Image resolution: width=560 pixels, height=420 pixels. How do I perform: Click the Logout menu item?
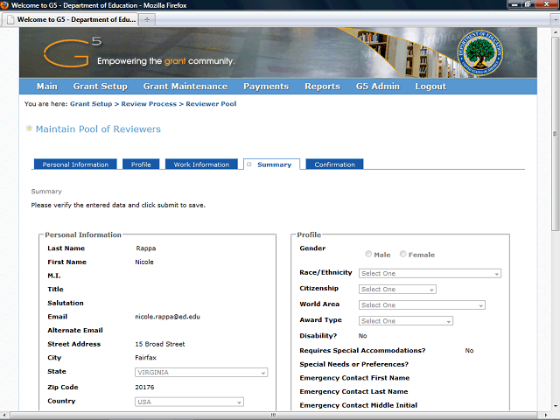pos(430,87)
